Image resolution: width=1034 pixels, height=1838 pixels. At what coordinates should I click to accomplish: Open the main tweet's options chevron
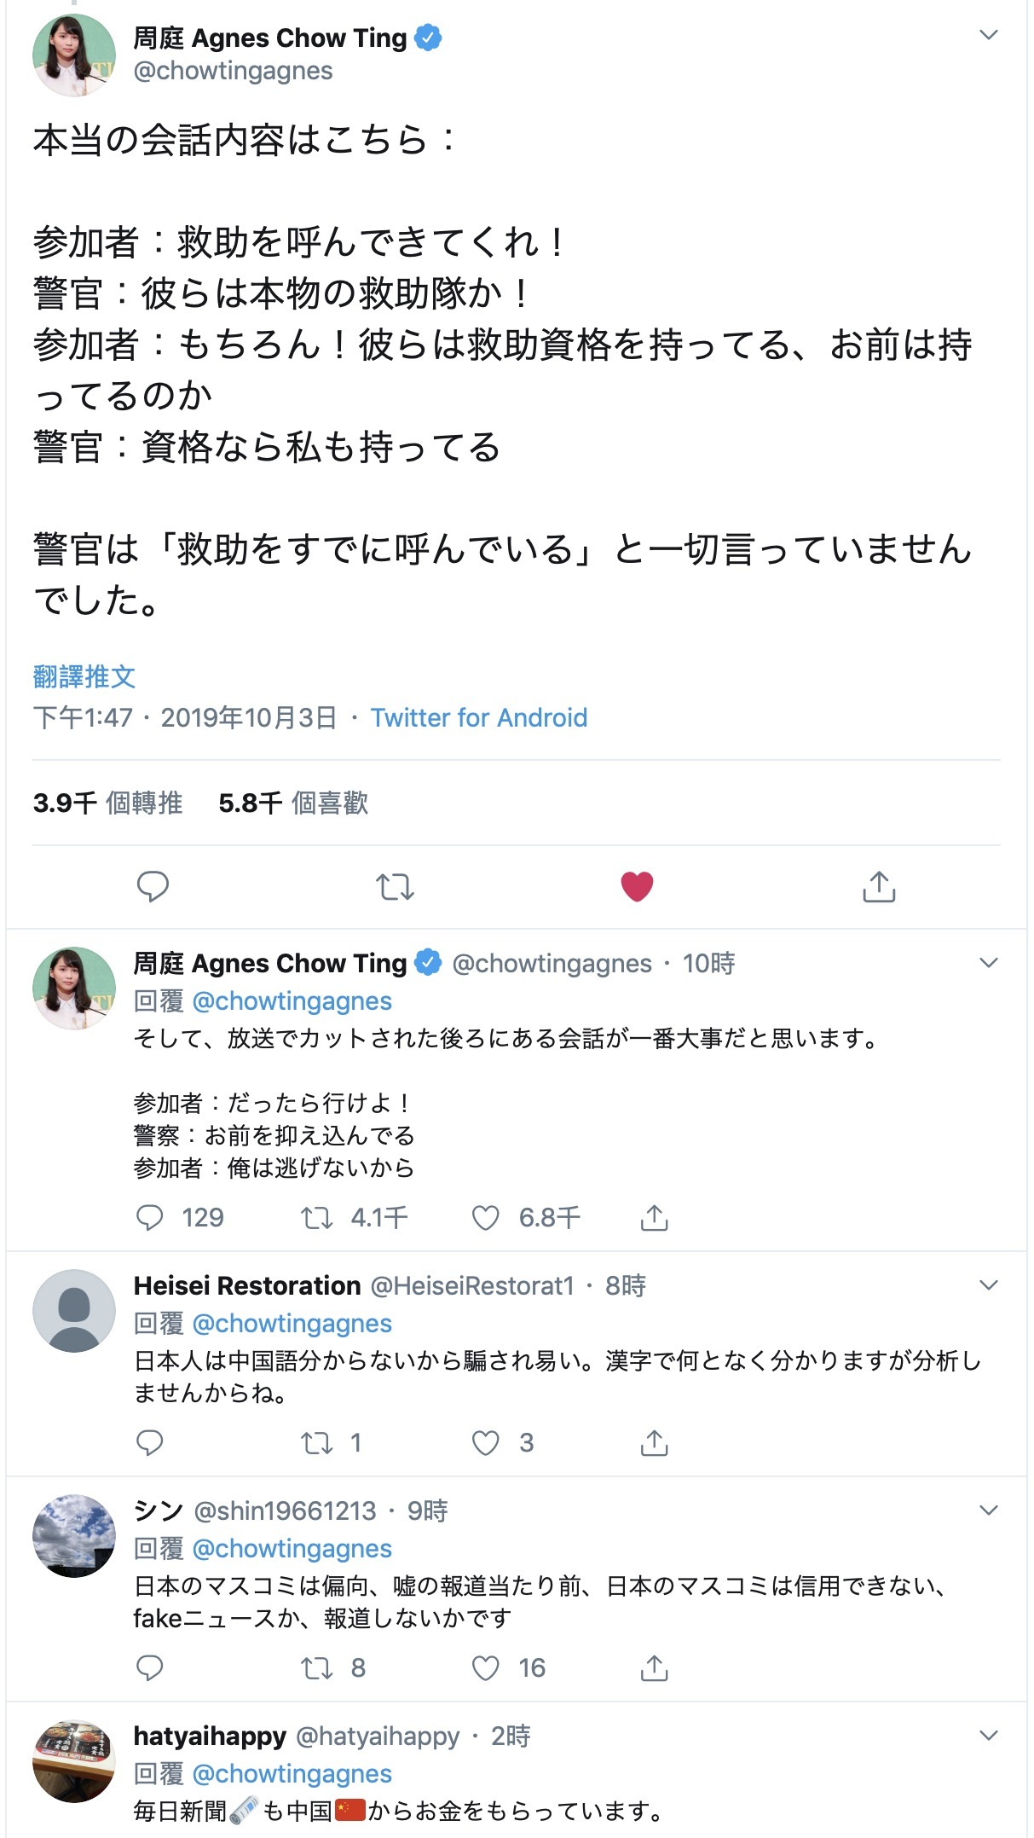(989, 35)
